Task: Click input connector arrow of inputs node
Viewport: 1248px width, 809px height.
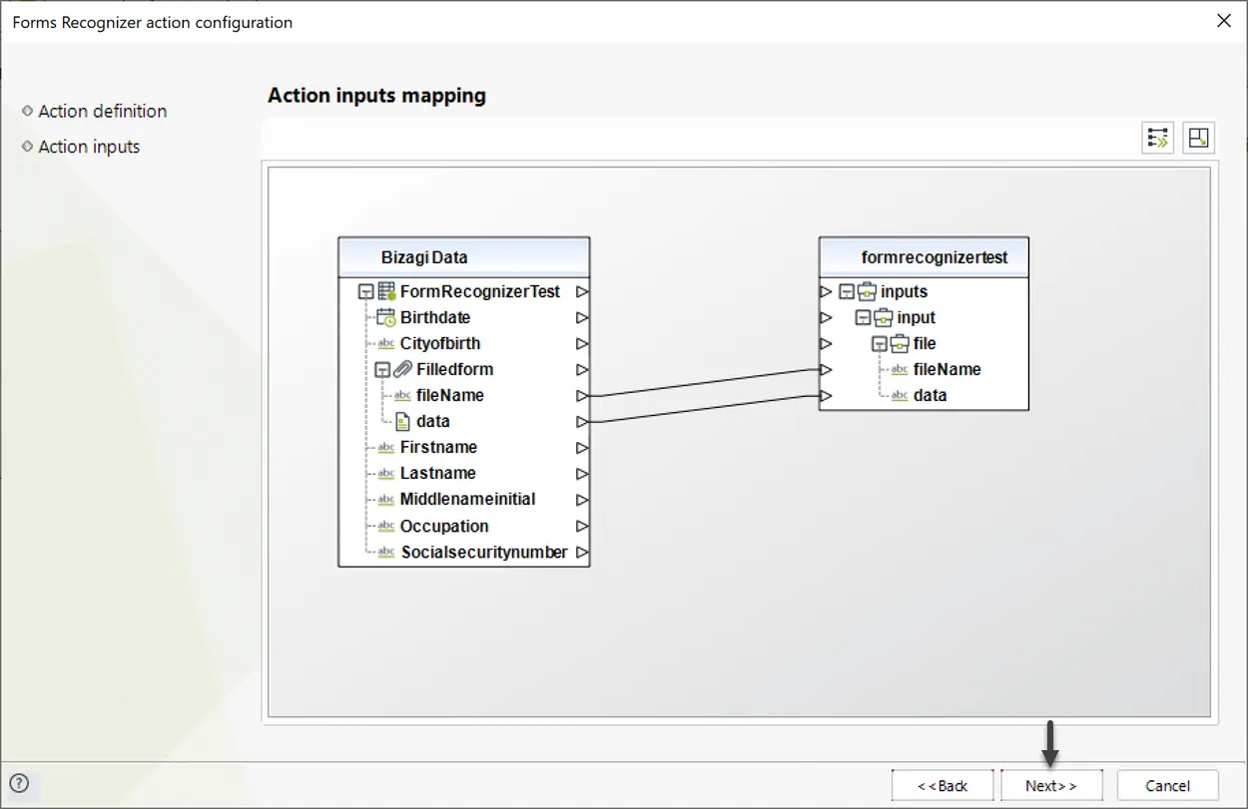Action: tap(826, 291)
